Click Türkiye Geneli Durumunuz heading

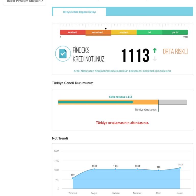(x=72, y=83)
